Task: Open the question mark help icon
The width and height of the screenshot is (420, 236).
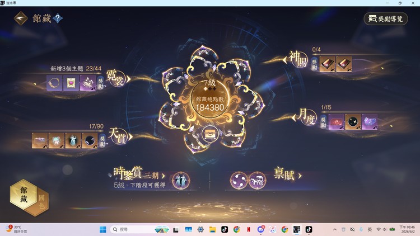Action: [58, 18]
